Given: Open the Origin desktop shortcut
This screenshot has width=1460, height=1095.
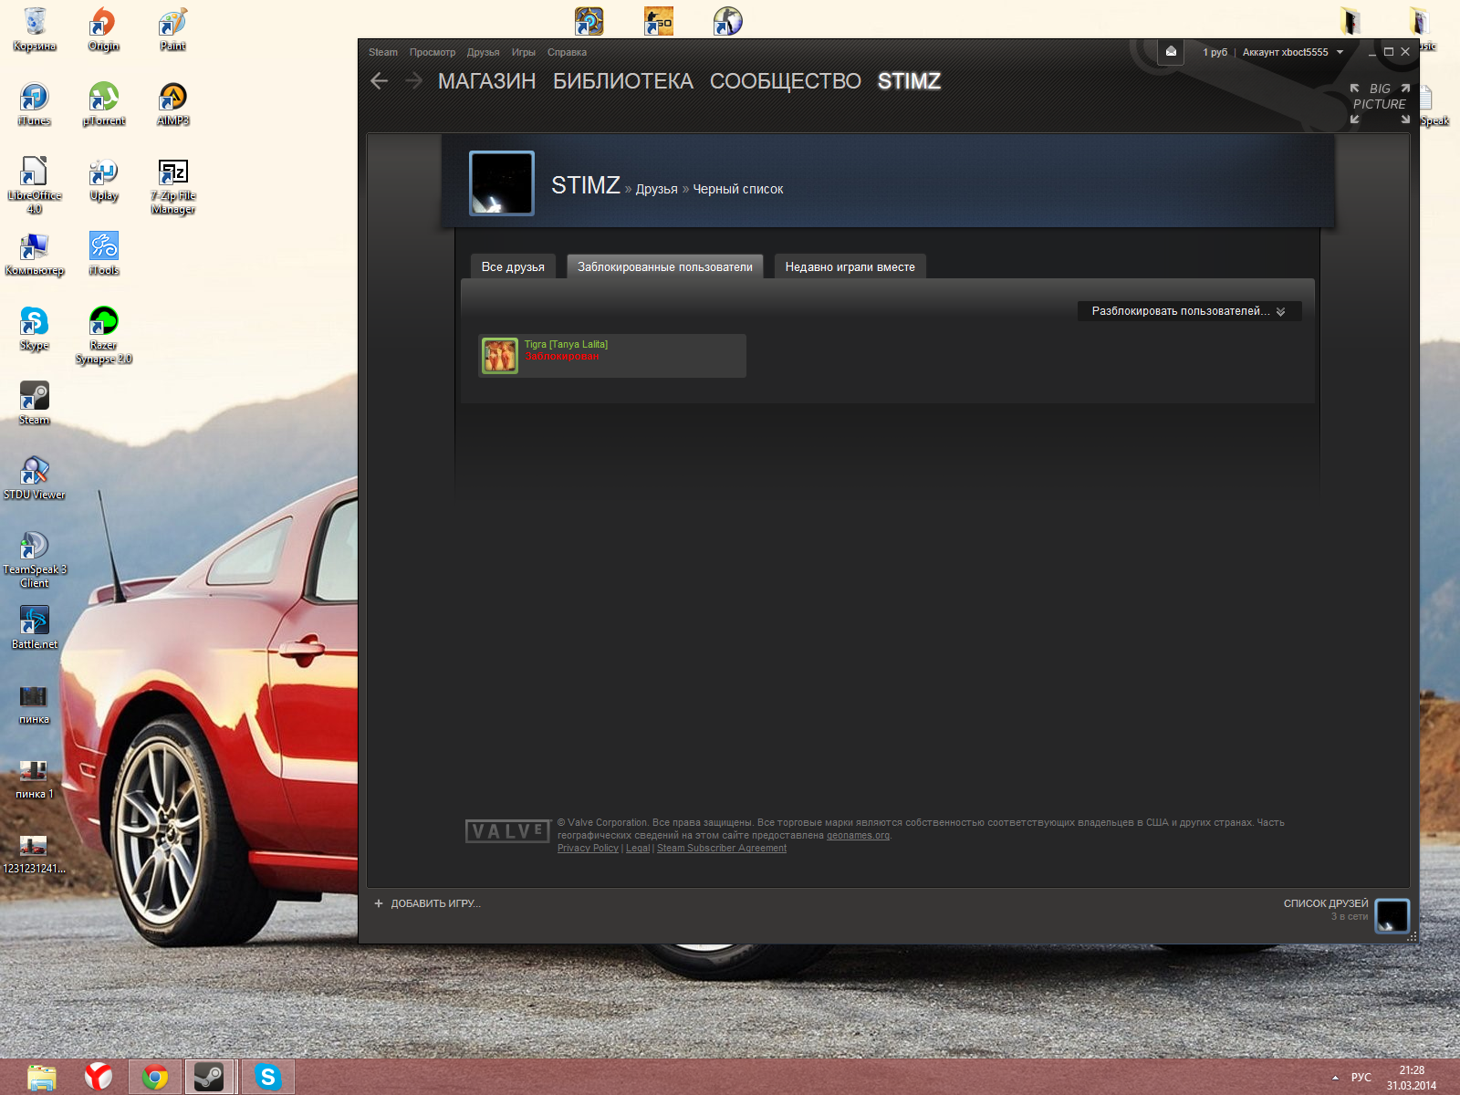Looking at the screenshot, I should [103, 28].
